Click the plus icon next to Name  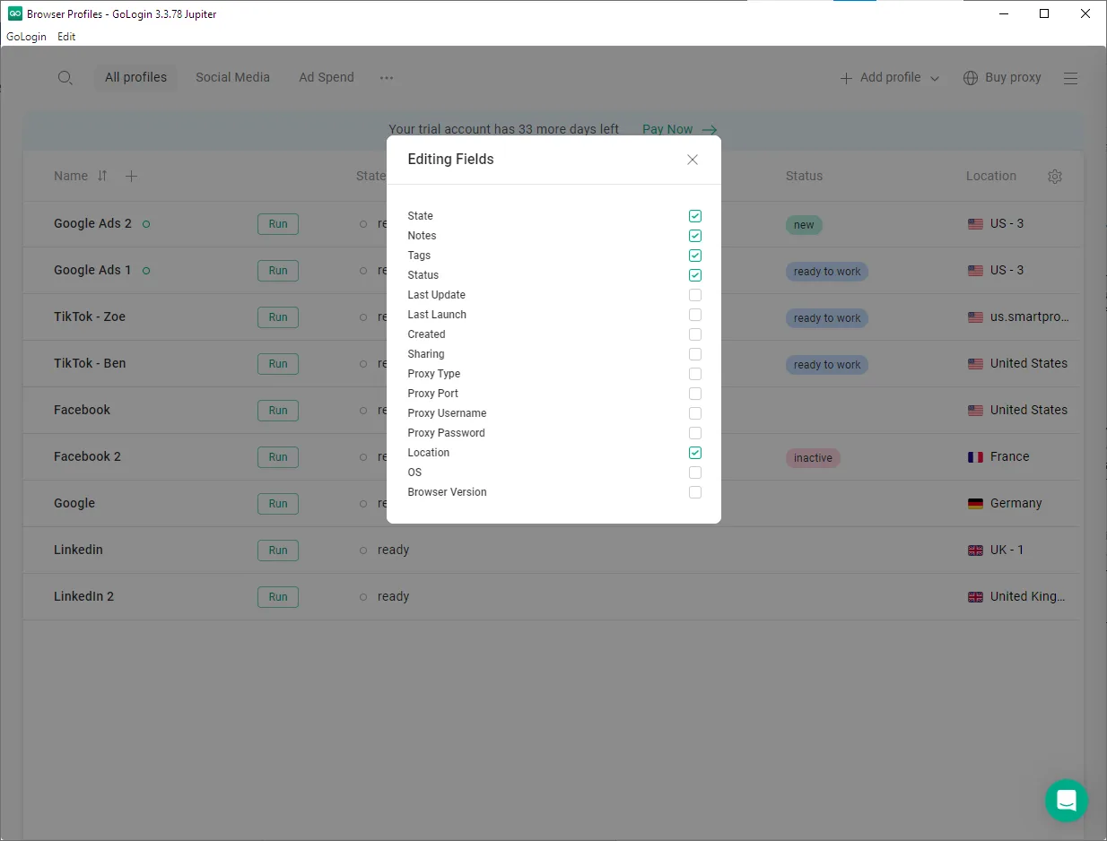[x=131, y=177]
